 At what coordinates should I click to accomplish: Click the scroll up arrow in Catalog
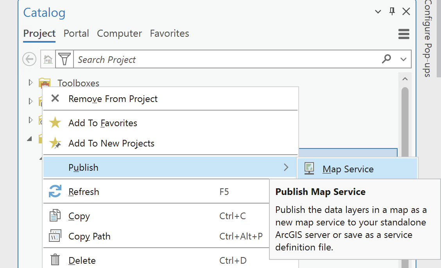pyautogui.click(x=405, y=79)
